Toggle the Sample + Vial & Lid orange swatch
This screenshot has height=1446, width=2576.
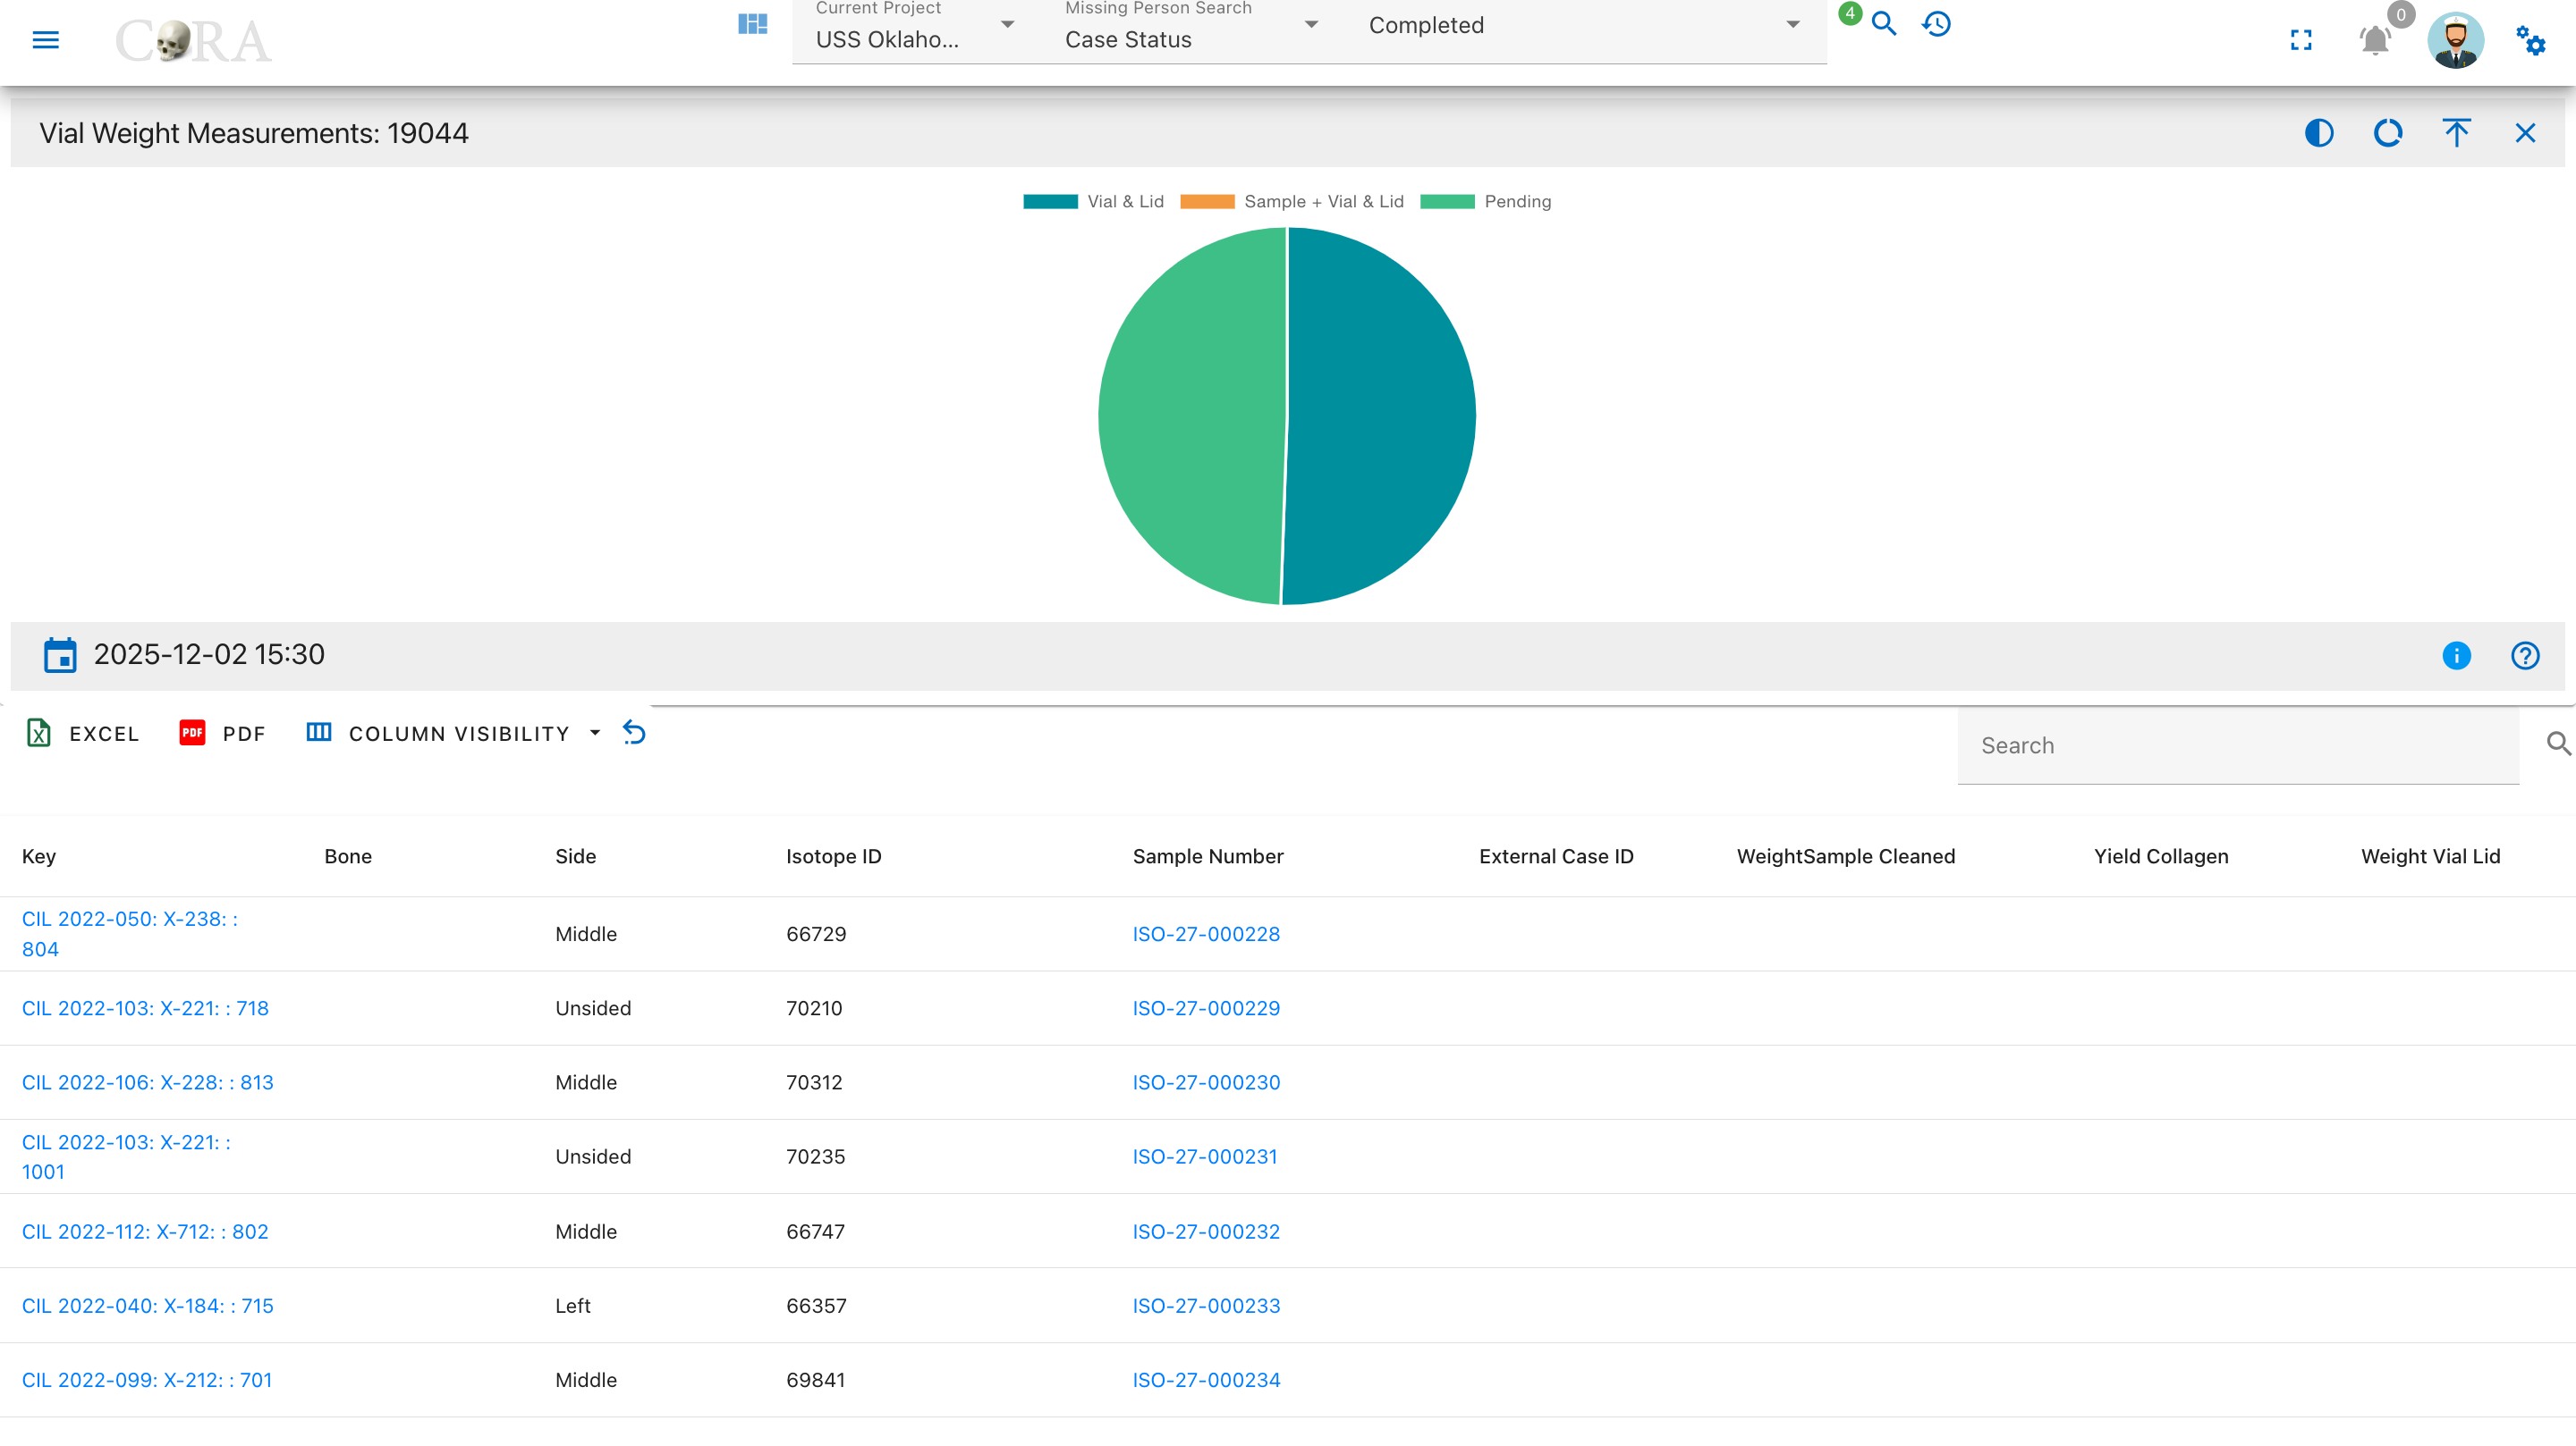point(1207,202)
